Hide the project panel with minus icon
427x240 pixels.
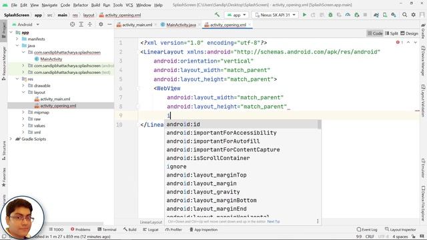(x=109, y=25)
